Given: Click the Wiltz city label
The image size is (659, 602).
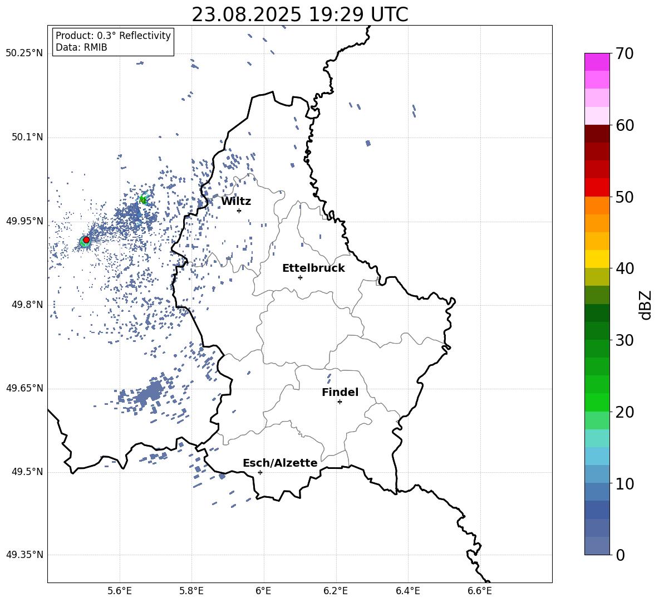Looking at the screenshot, I should [236, 202].
